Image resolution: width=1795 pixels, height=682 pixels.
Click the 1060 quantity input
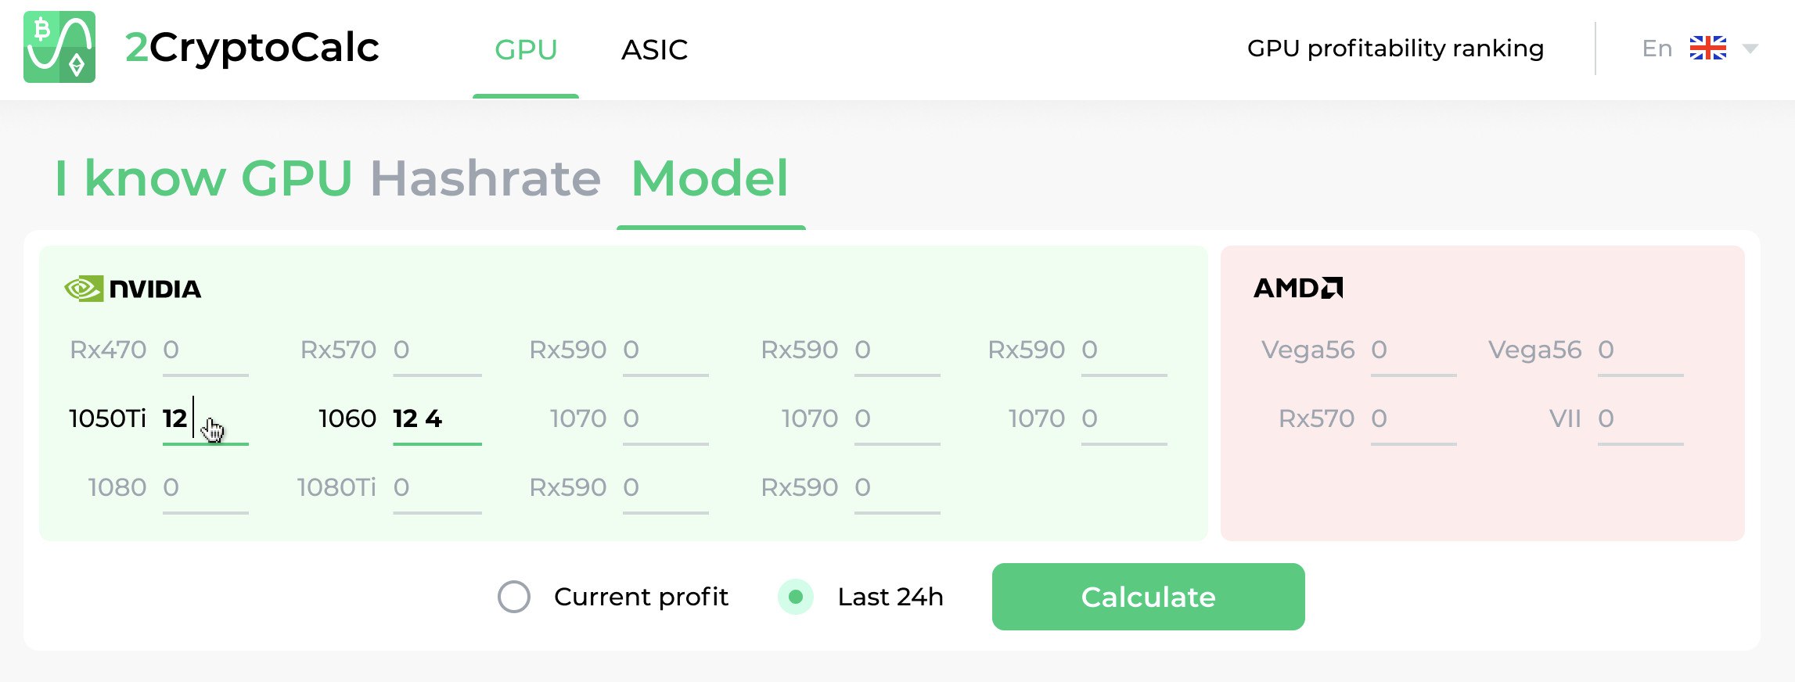click(x=437, y=419)
